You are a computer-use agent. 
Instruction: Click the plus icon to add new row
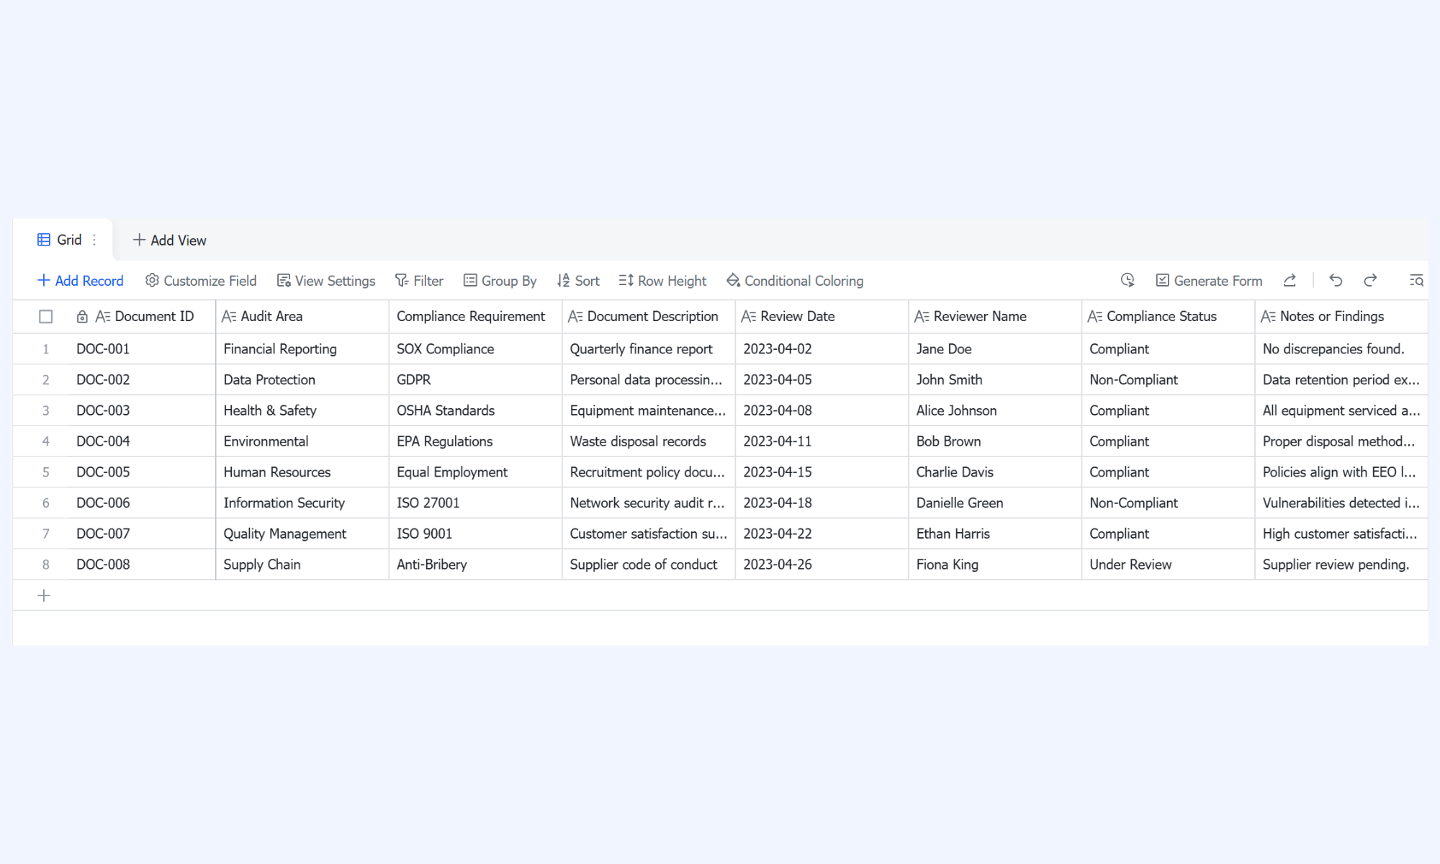(x=44, y=595)
